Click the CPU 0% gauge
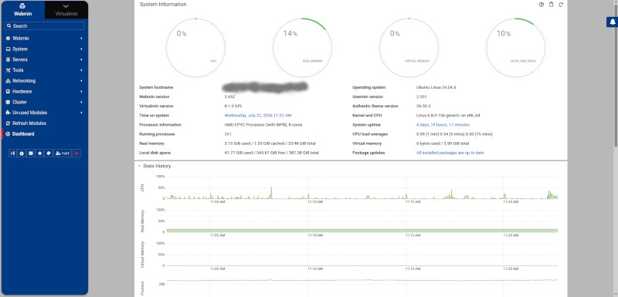Screen dimensions: 618x297 click(196, 48)
